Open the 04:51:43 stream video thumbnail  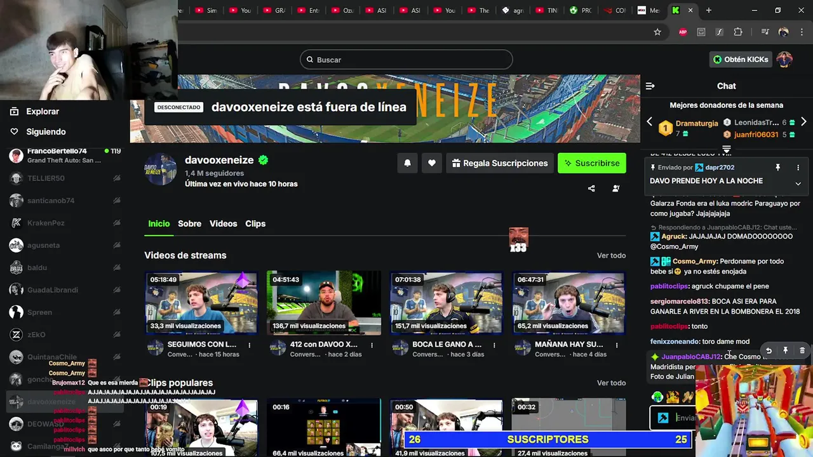pyautogui.click(x=324, y=303)
